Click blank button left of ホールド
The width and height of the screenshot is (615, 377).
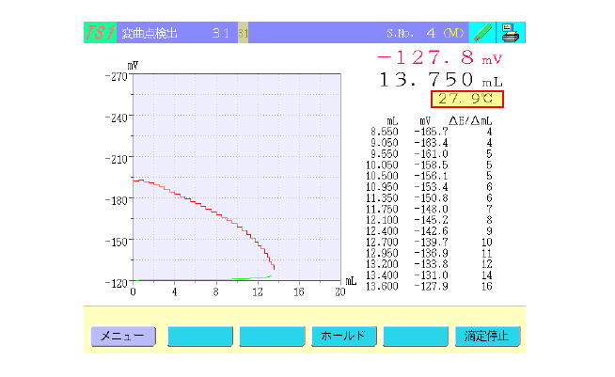point(272,336)
